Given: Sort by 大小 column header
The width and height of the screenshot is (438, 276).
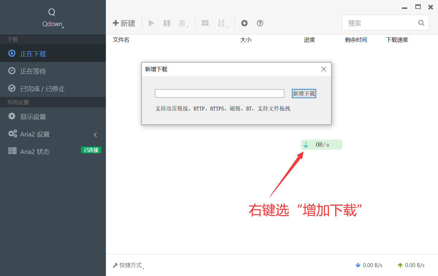Looking at the screenshot, I should click(x=246, y=40).
